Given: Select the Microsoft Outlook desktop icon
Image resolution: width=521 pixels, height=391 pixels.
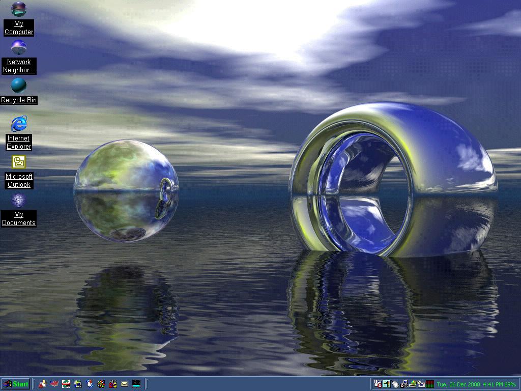Looking at the screenshot, I should (19, 162).
